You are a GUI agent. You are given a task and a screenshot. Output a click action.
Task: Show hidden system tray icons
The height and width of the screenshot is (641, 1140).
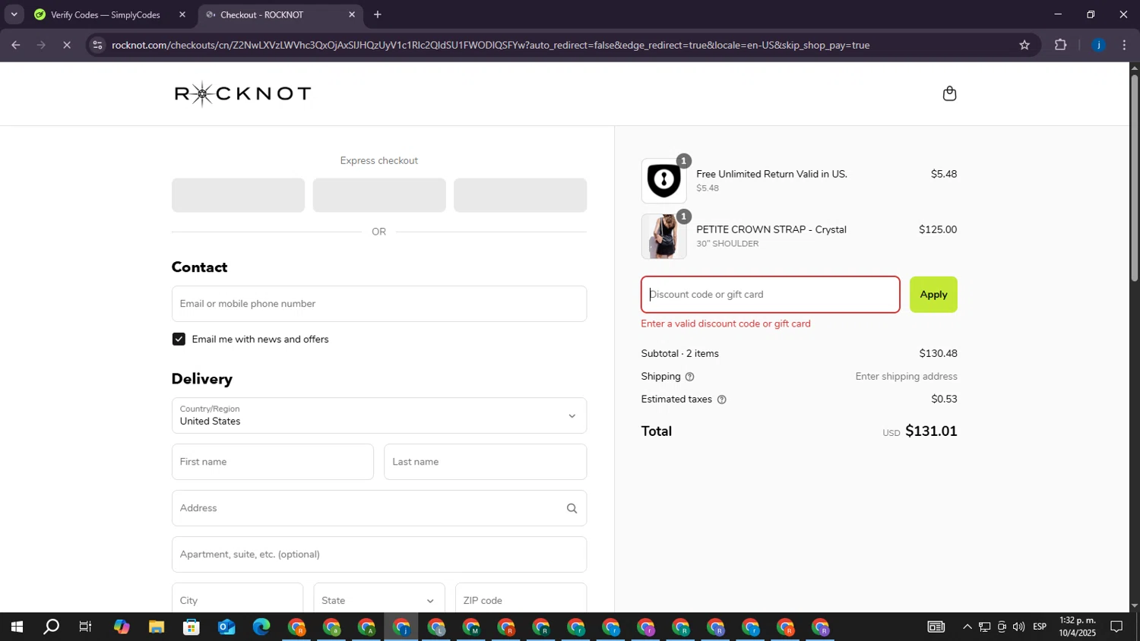967,627
